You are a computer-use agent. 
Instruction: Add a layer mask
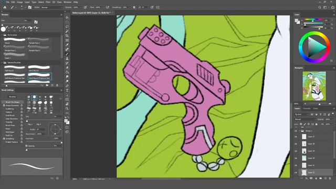pyautogui.click(x=311, y=178)
